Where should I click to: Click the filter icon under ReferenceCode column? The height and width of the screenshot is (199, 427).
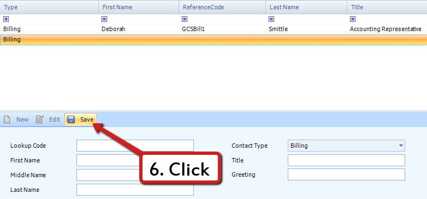[x=185, y=19]
